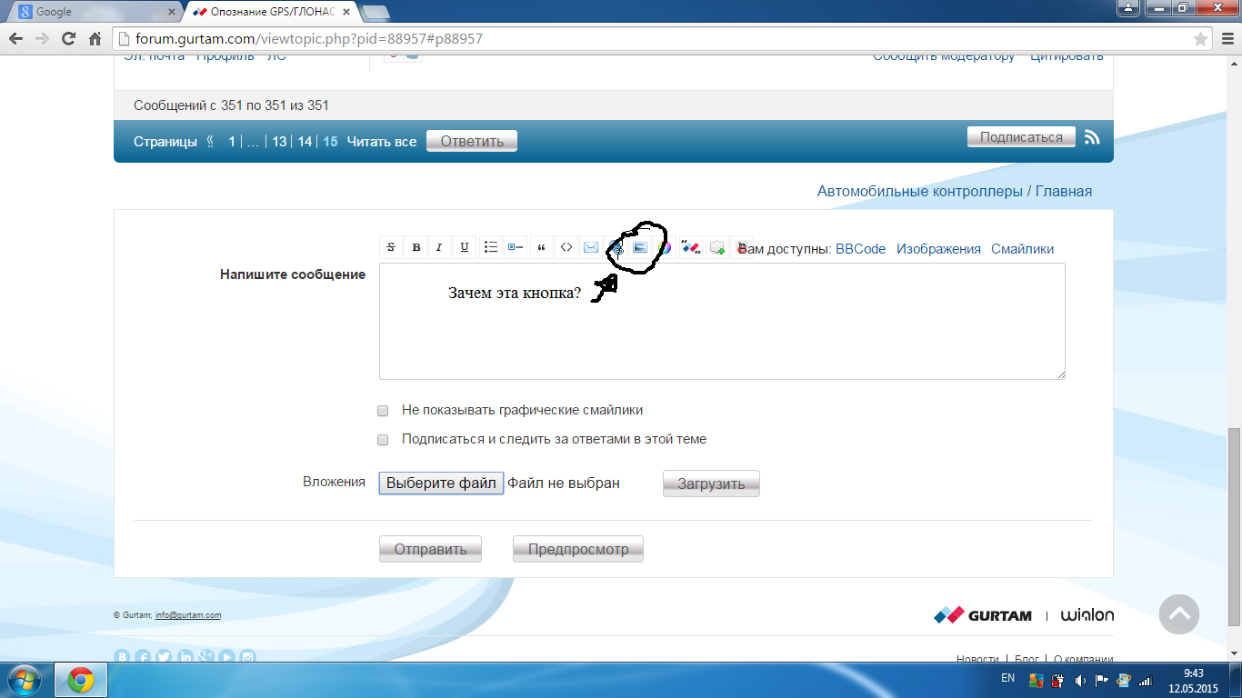
Task: Click the envelope email icon in editor toolbar
Action: tap(591, 247)
